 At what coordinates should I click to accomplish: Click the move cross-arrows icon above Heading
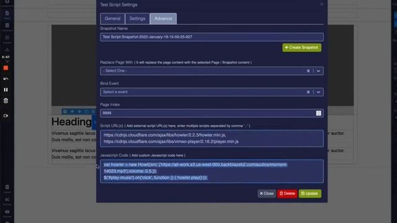[x=79, y=111]
